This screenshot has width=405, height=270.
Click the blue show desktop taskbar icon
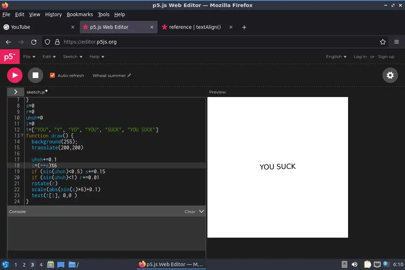(x=61, y=265)
